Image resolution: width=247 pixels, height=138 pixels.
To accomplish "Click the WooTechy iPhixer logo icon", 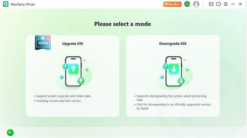I will point(6,4).
